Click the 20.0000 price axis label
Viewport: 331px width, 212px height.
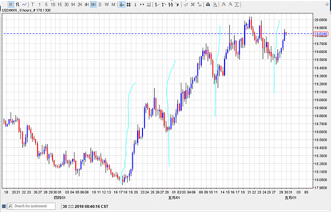tap(320, 20)
